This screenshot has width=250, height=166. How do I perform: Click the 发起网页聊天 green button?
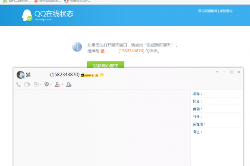click(x=105, y=65)
